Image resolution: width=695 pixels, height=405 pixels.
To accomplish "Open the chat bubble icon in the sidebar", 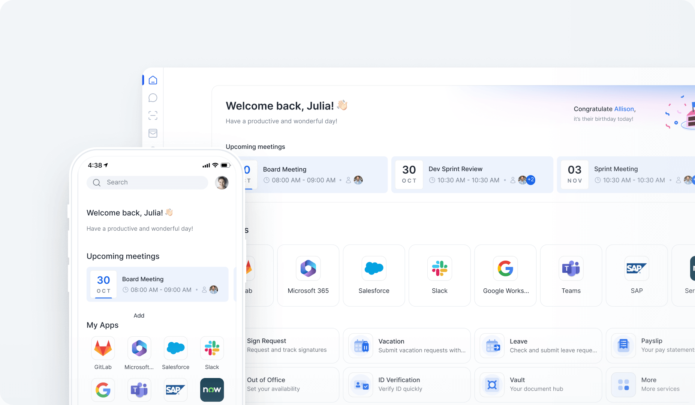I will 153,97.
